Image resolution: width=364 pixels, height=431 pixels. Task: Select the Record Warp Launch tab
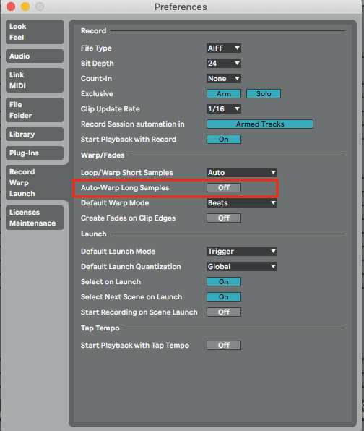tap(35, 183)
